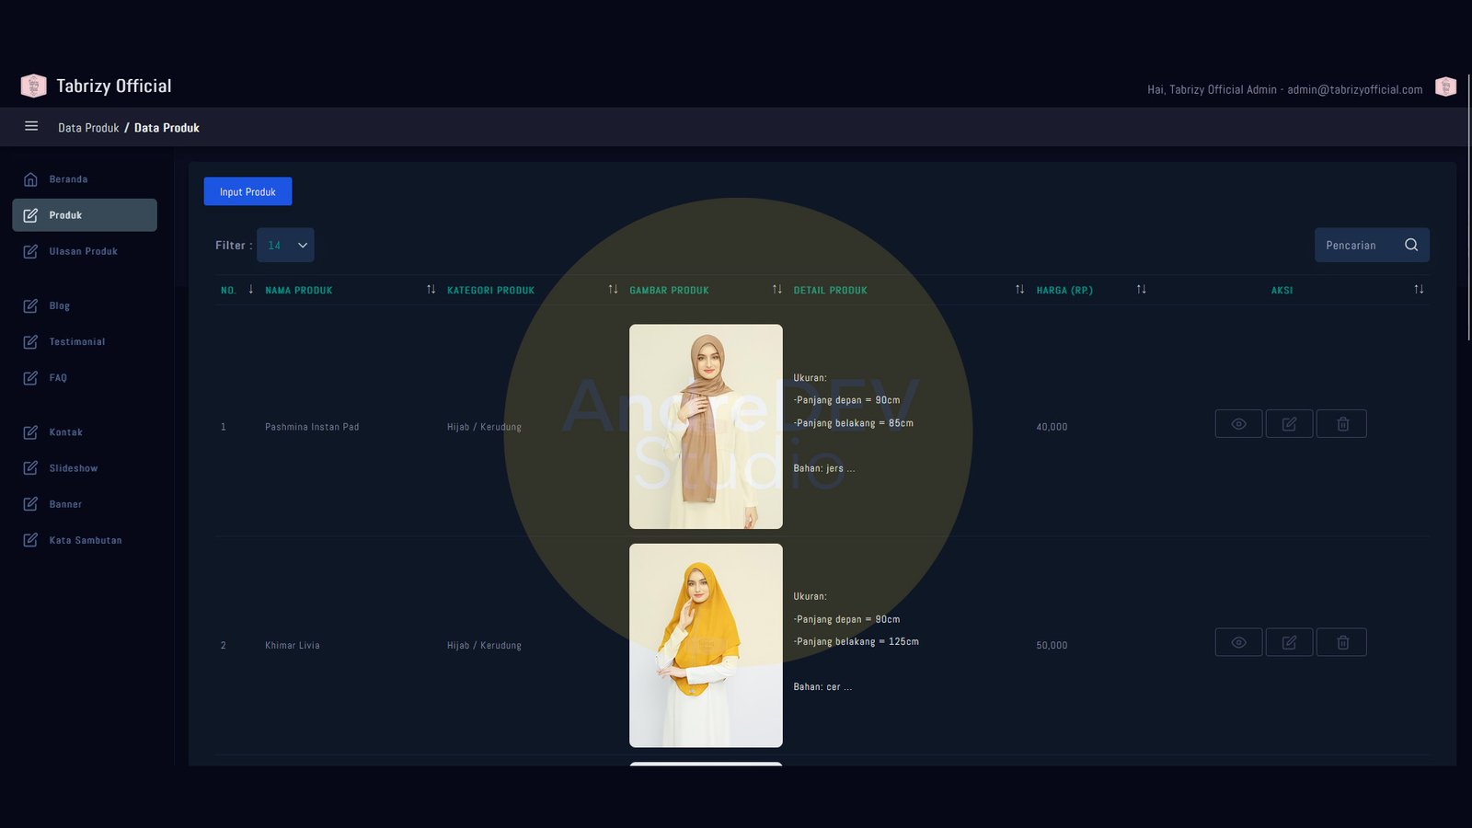1472x828 pixels.
Task: Click trash icon for Khimar Livia
Action: point(1342,643)
